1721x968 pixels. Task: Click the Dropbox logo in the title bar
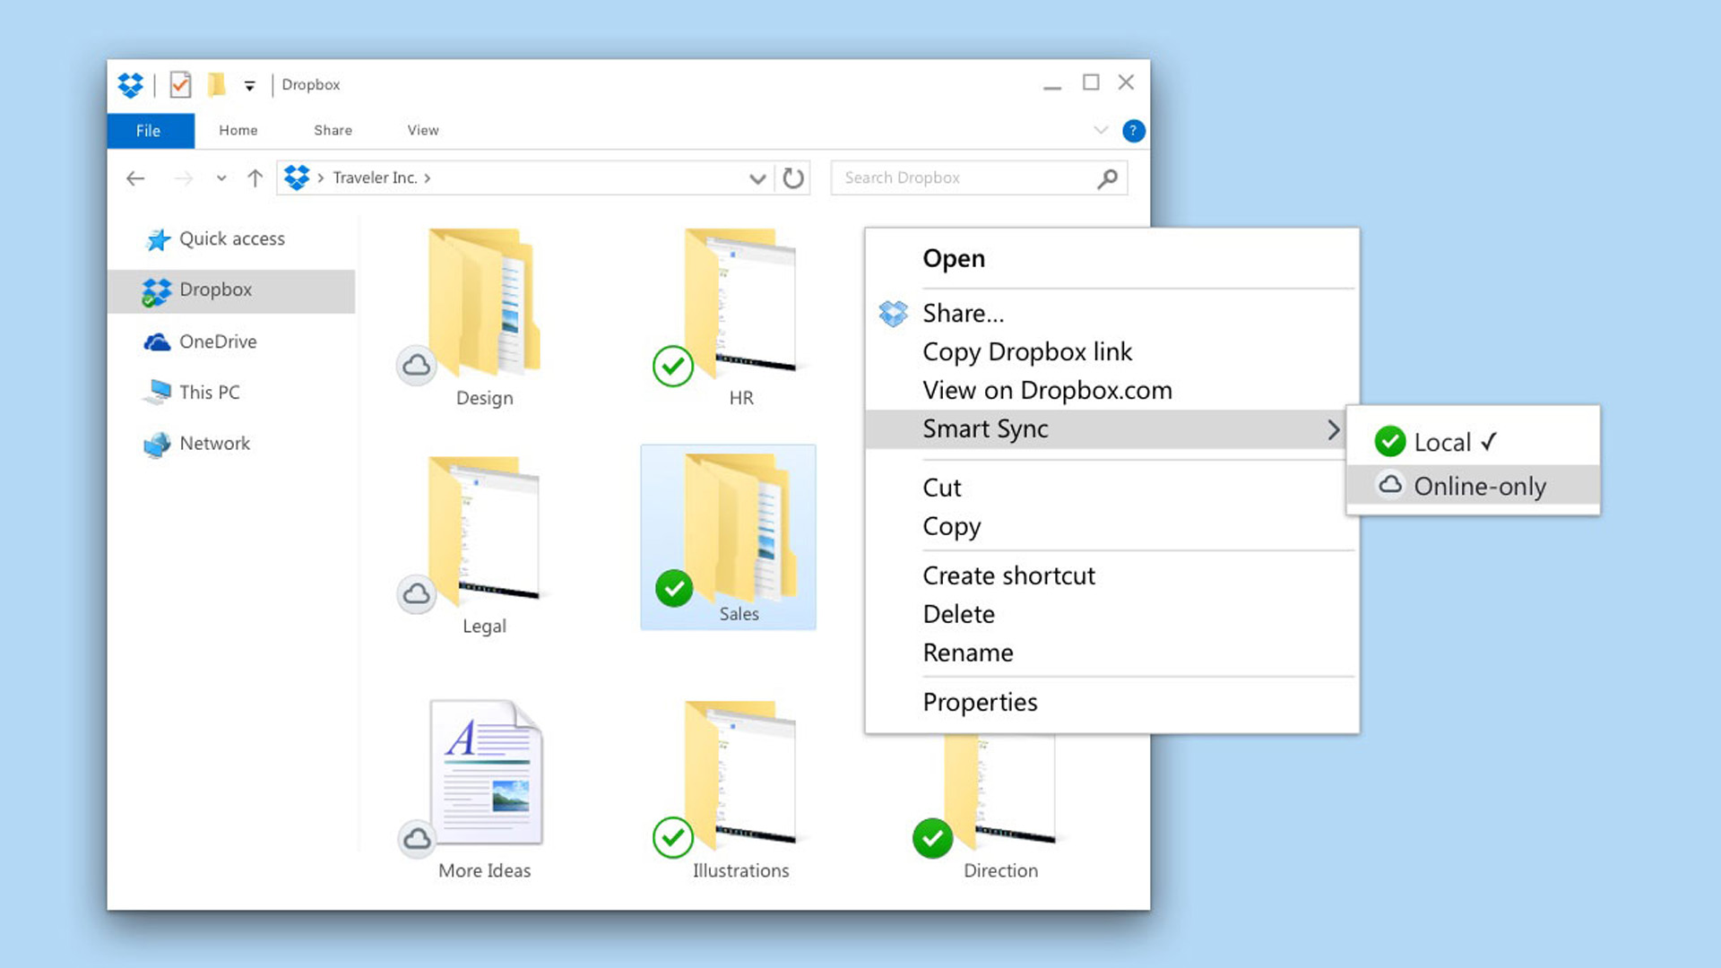click(x=131, y=85)
